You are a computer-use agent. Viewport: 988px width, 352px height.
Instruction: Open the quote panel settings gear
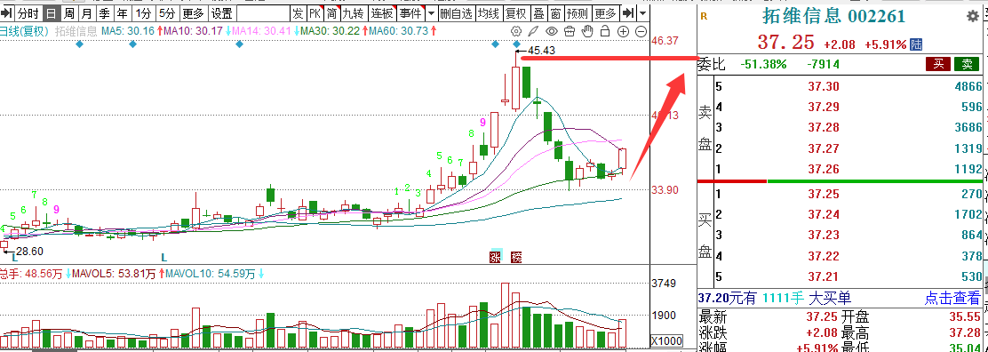point(973,16)
